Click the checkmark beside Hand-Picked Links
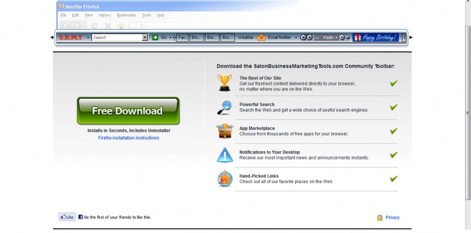Viewport: 471px width, 233px height. 394,179
